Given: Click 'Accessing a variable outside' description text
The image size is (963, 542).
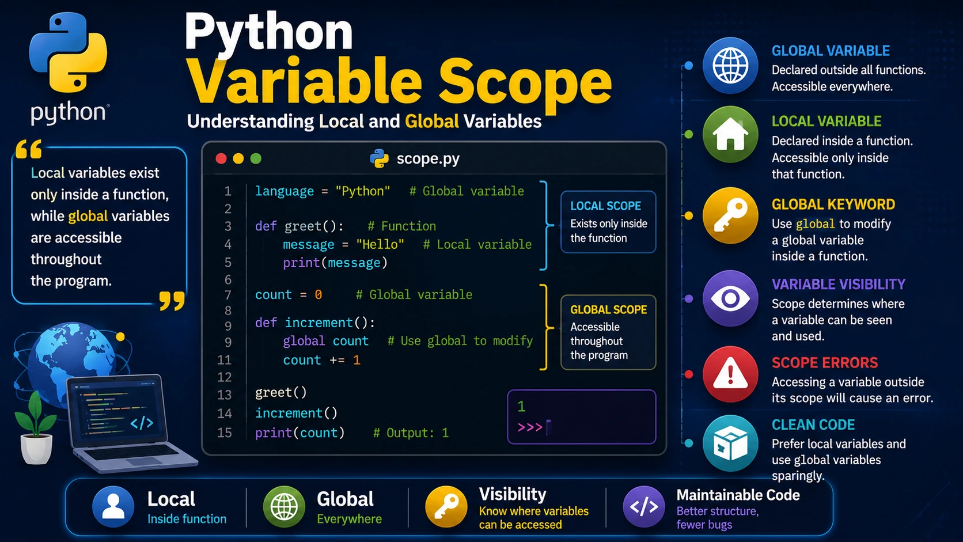Looking at the screenshot, I should tap(848, 382).
